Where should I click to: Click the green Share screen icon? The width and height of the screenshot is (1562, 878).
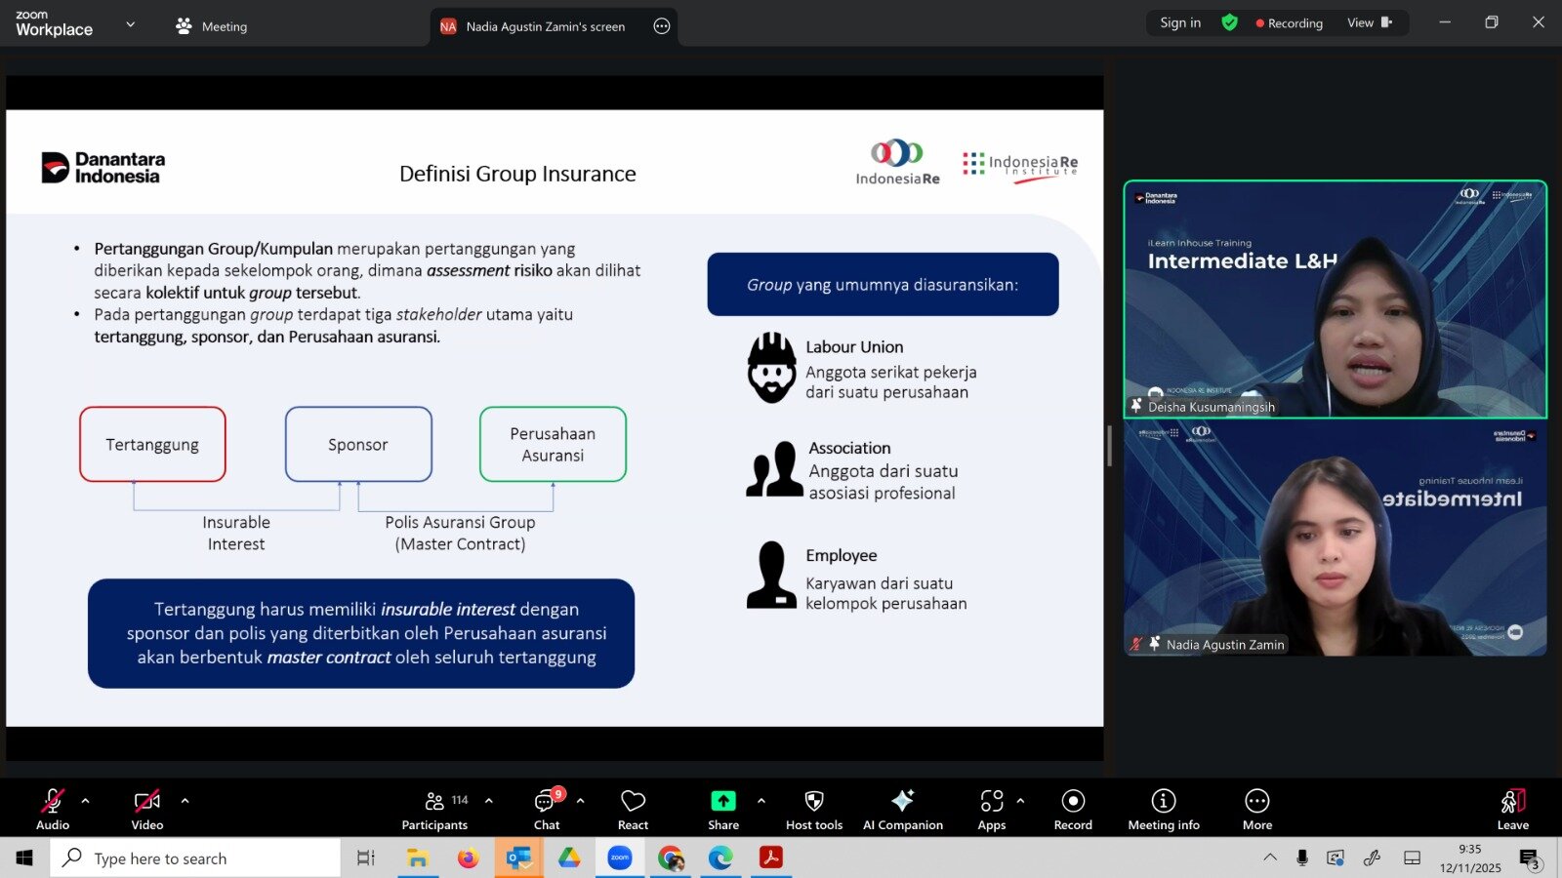[x=722, y=801]
